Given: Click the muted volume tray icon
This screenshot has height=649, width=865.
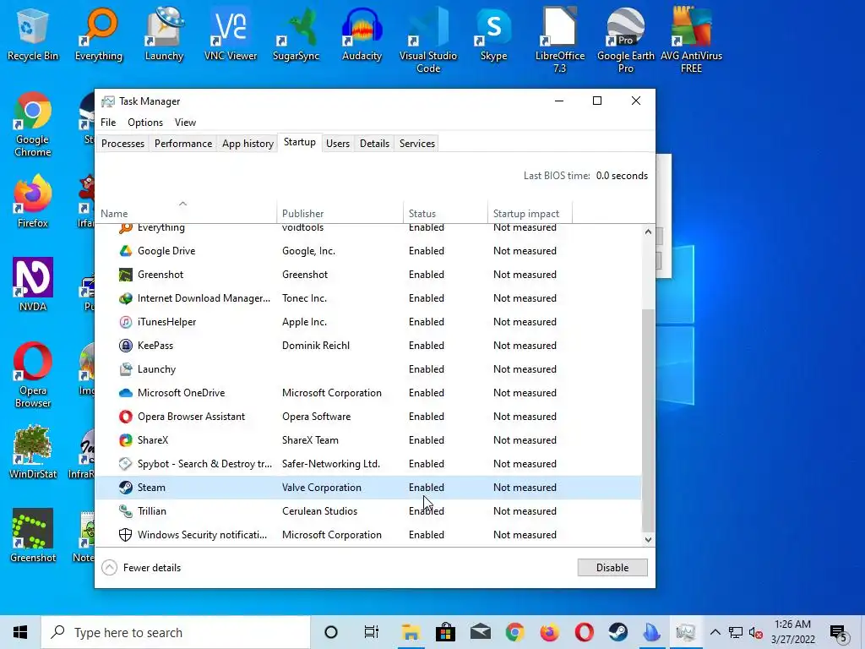Looking at the screenshot, I should (x=755, y=632).
